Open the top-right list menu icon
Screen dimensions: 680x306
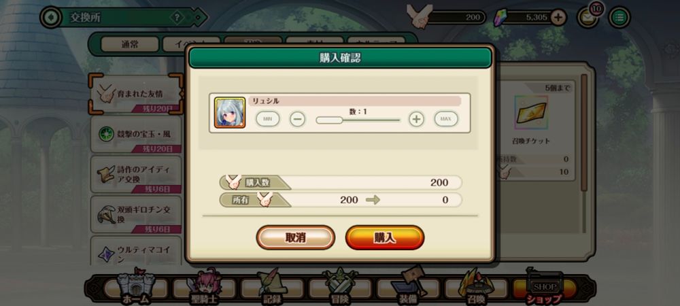coord(619,17)
